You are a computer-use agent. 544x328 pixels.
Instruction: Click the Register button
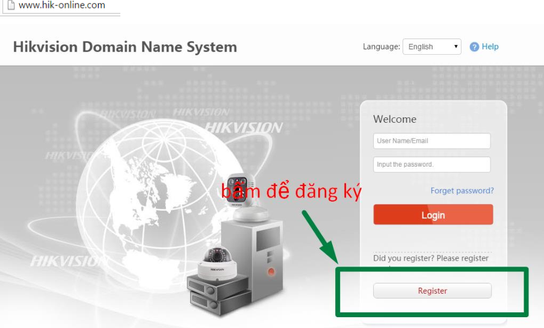[x=432, y=291]
